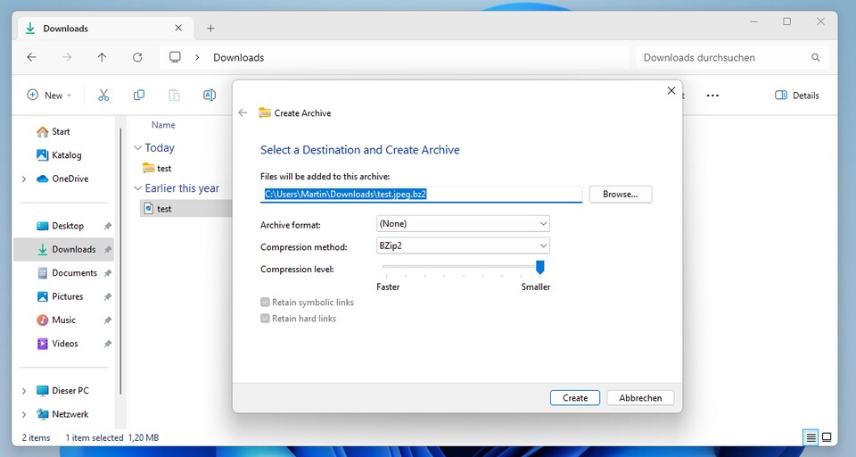The width and height of the screenshot is (856, 457).
Task: Click the Refresh icon in navigation bar
Action: pyautogui.click(x=137, y=57)
